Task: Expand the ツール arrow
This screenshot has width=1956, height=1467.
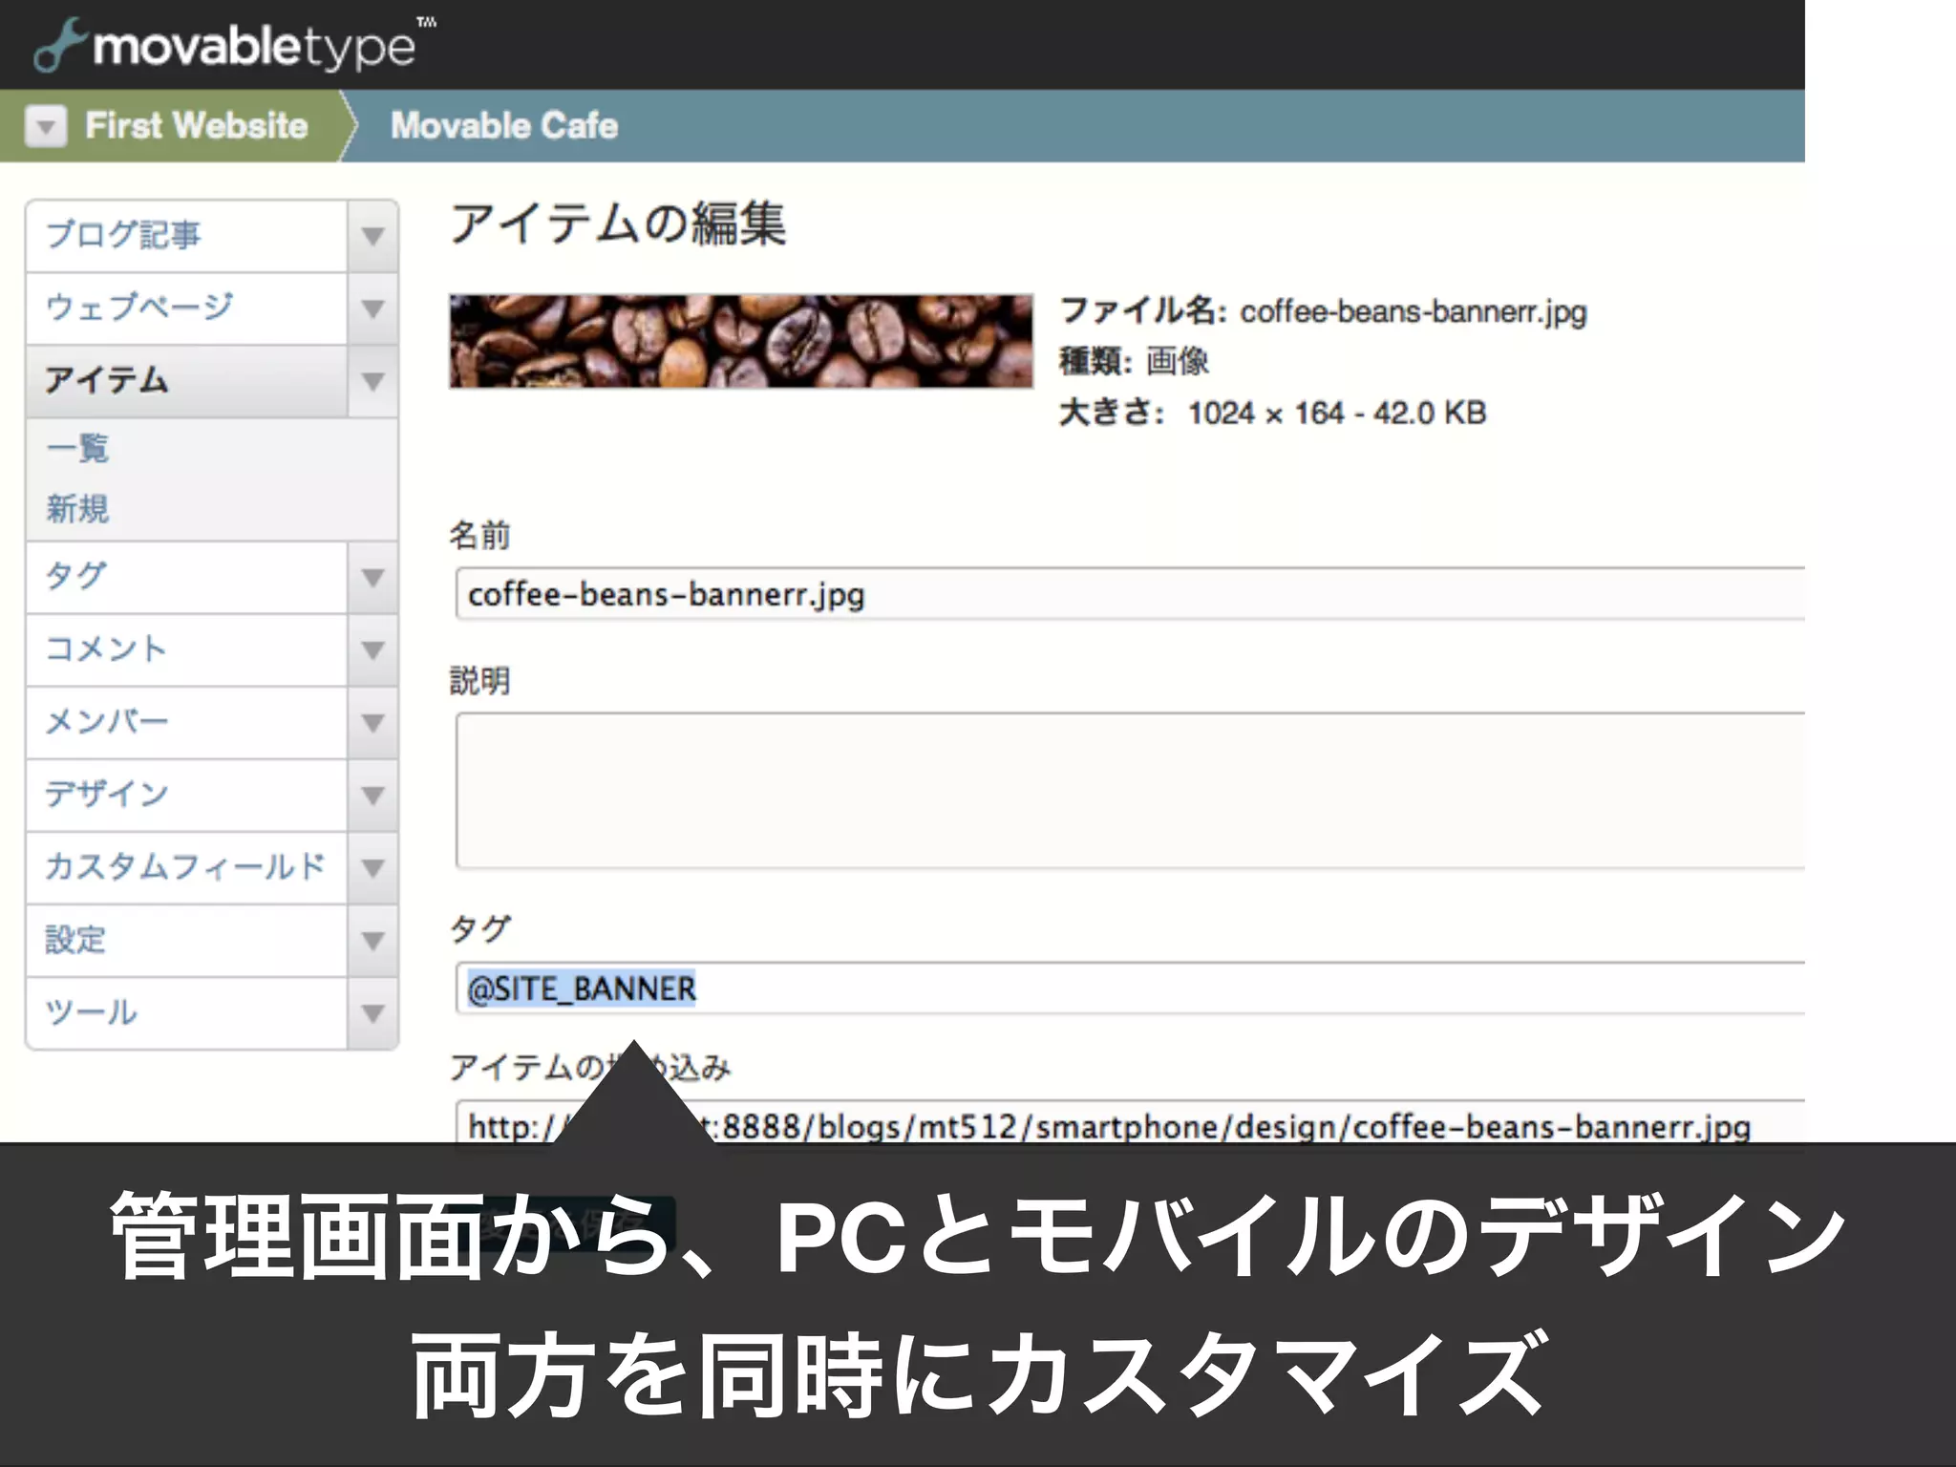Action: 373,1012
